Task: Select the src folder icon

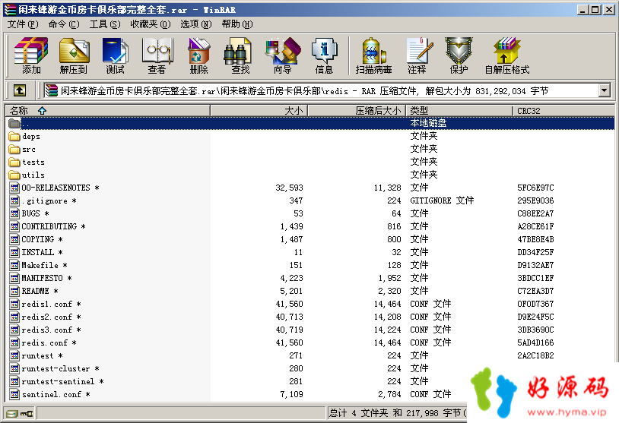Action: pyautogui.click(x=14, y=150)
